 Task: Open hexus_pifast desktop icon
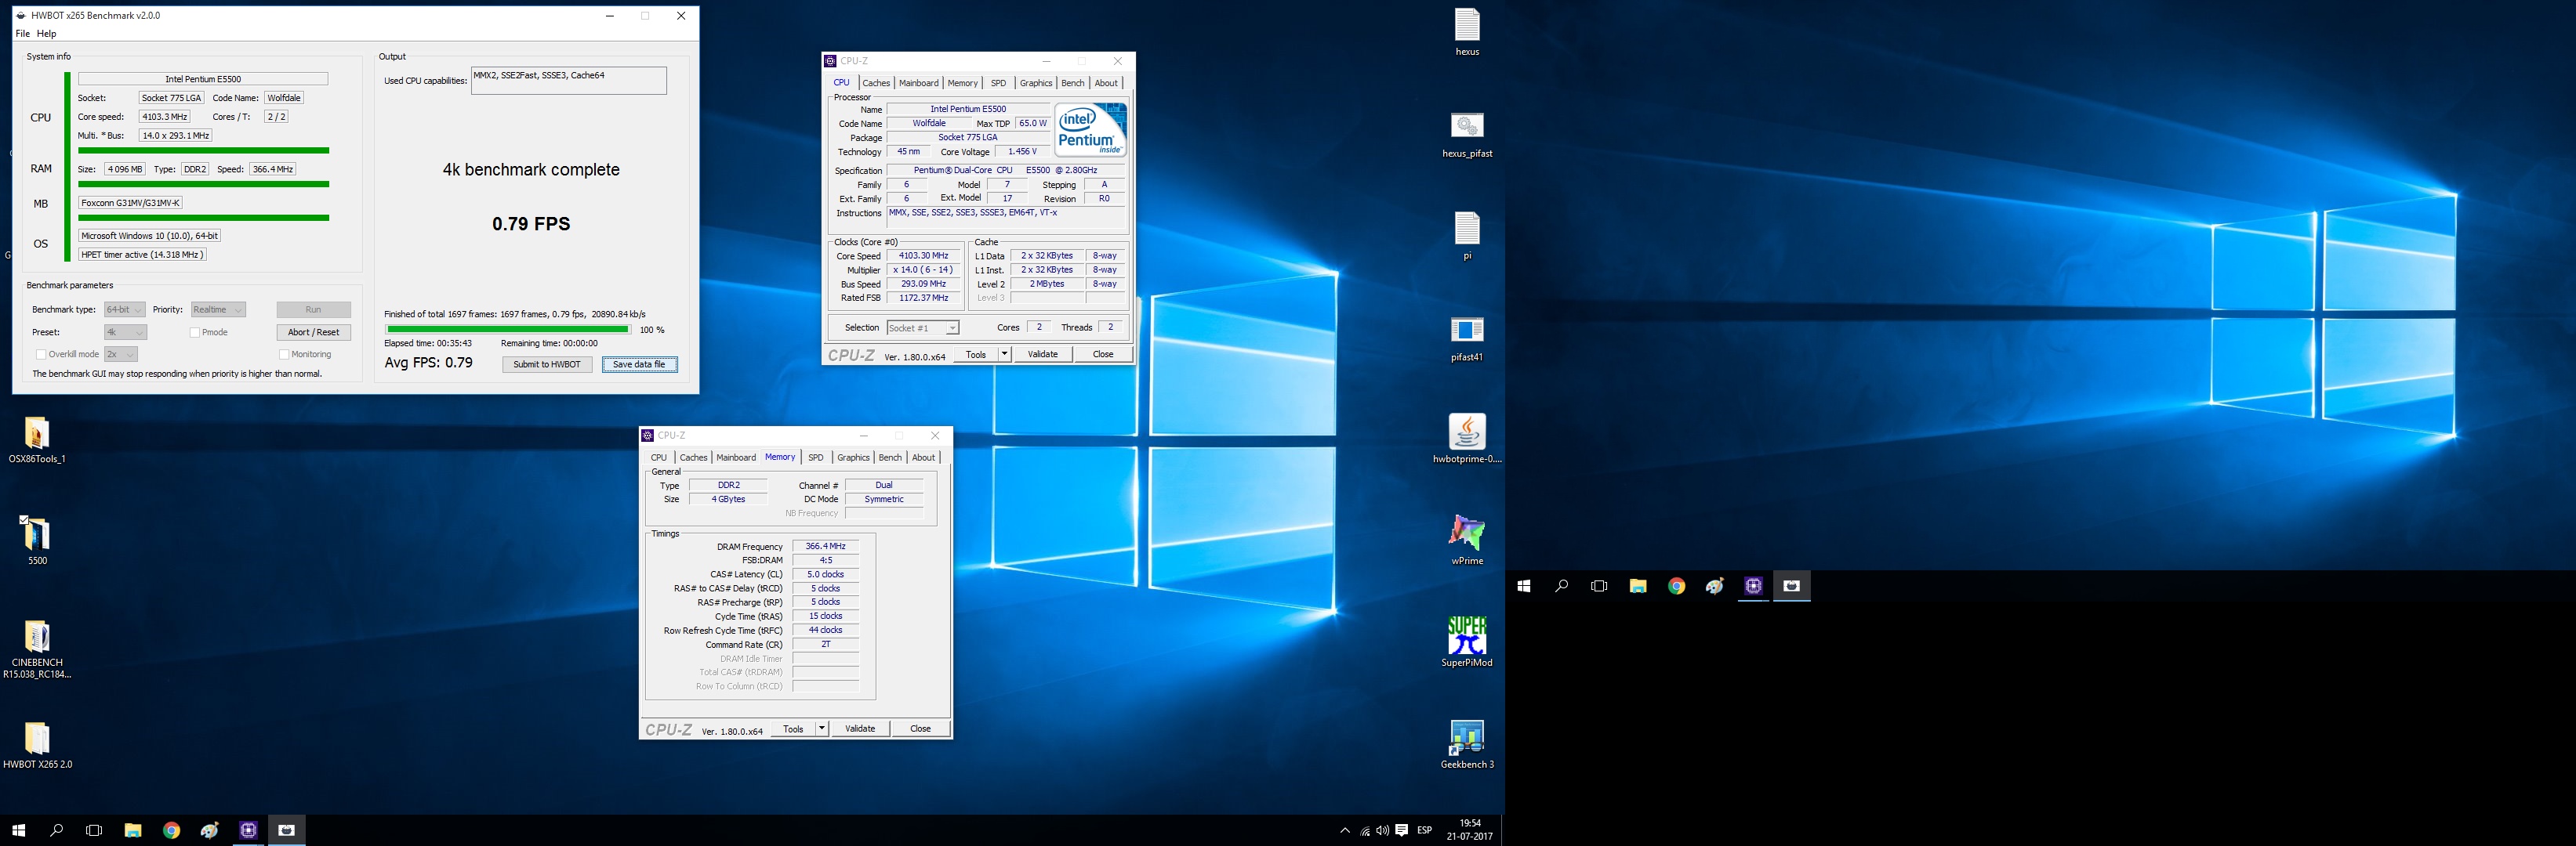pyautogui.click(x=1467, y=134)
